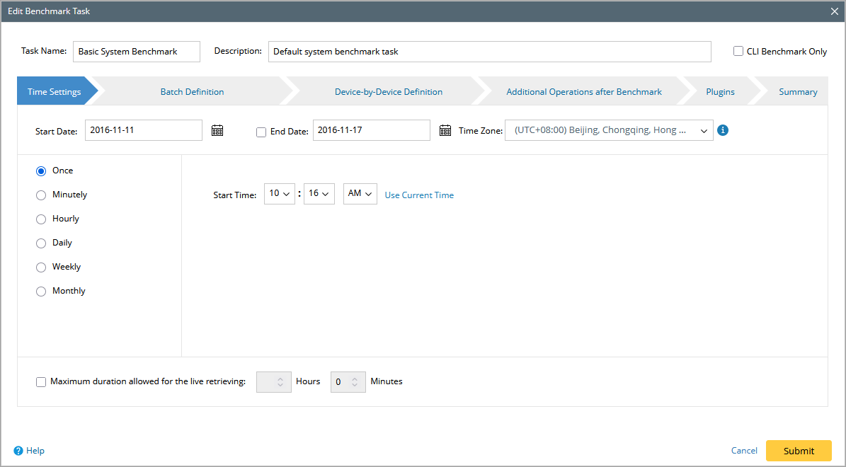This screenshot has height=467, width=846.
Task: Click the Help question mark icon
Action: 18,451
